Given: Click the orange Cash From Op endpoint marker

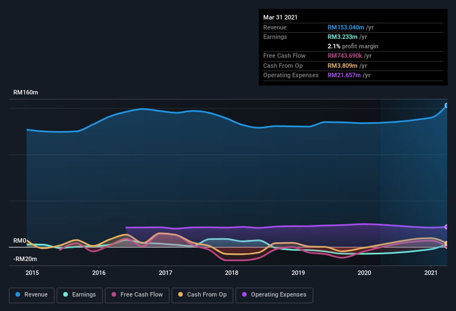Looking at the screenshot, I should (x=447, y=243).
